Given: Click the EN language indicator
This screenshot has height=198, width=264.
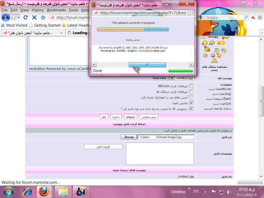Looking at the screenshot, I should pos(196,191).
